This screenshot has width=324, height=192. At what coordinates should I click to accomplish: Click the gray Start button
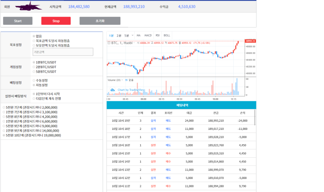pos(18,21)
